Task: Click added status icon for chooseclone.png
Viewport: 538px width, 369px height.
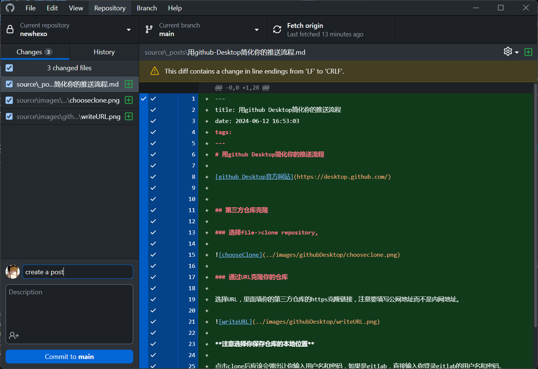Action: pos(129,100)
